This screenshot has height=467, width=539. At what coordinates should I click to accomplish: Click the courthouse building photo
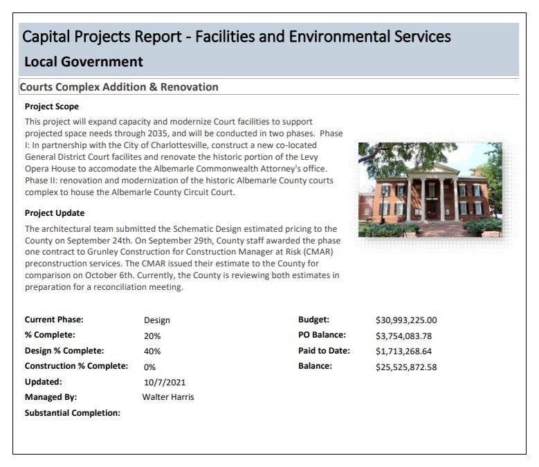point(430,190)
